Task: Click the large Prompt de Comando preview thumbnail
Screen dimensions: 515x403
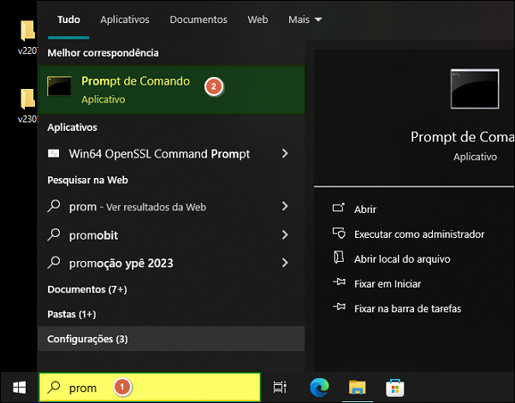Action: coord(475,89)
